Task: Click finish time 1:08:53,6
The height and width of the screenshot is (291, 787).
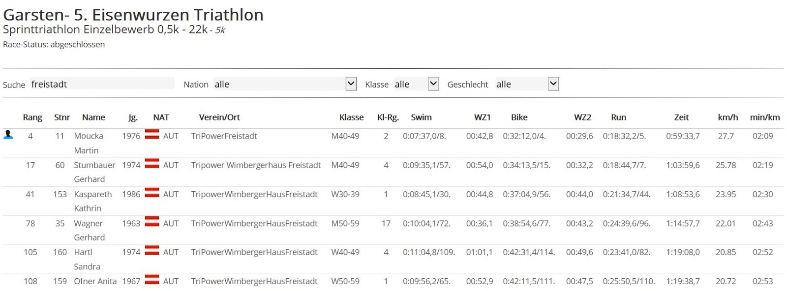Action: coord(683,194)
